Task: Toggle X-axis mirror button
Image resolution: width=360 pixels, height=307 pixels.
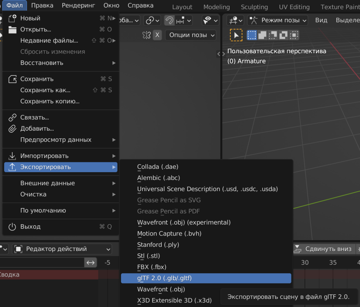Action: click(x=157, y=35)
